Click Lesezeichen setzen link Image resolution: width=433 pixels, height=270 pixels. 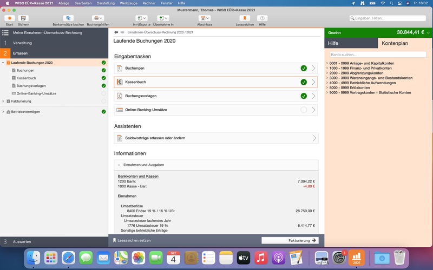[132, 240]
